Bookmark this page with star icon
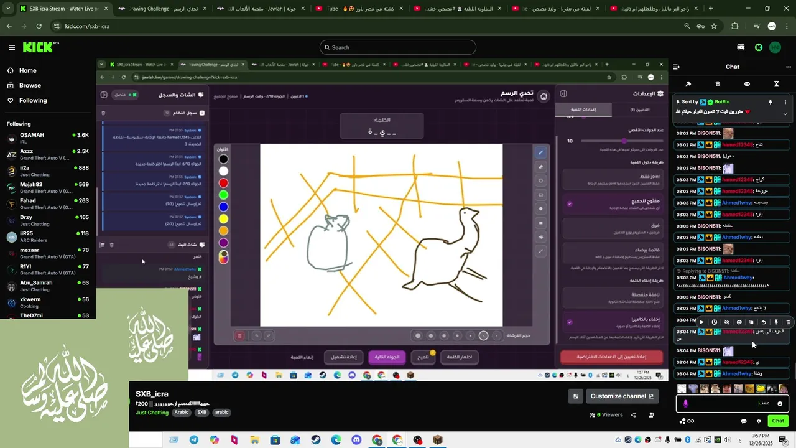The image size is (796, 448). click(714, 26)
